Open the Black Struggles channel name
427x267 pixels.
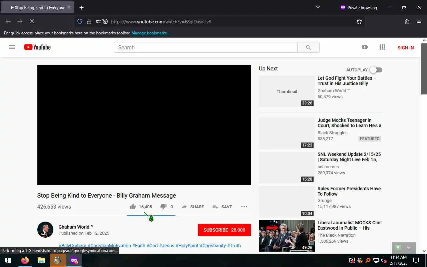tap(332, 133)
